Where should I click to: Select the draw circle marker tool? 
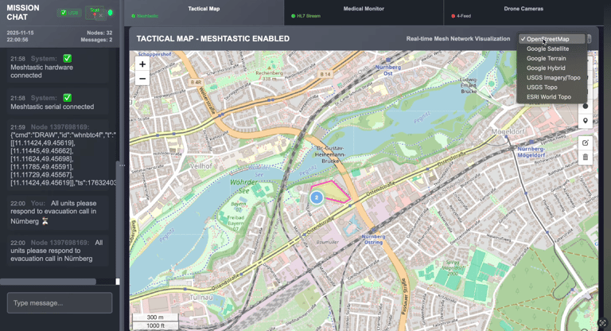pyautogui.click(x=586, y=106)
